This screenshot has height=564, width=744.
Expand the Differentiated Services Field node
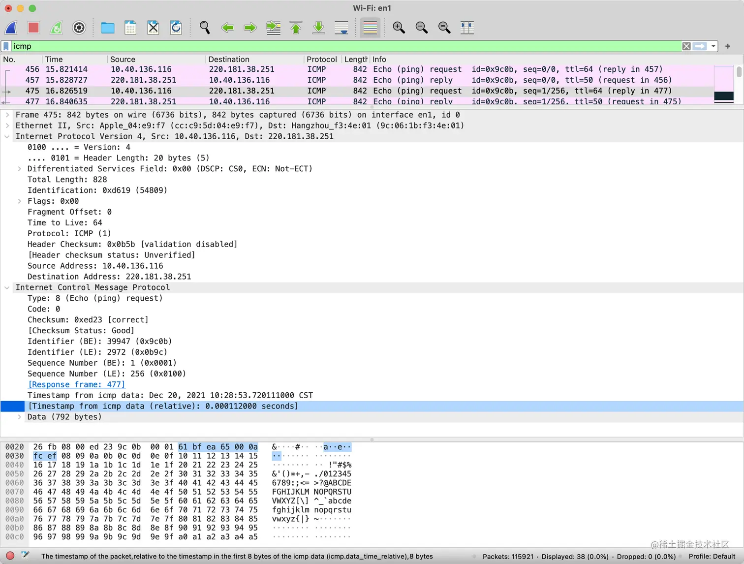[x=19, y=169]
